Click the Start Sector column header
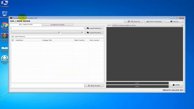The image size is (194, 109). click(79, 40)
